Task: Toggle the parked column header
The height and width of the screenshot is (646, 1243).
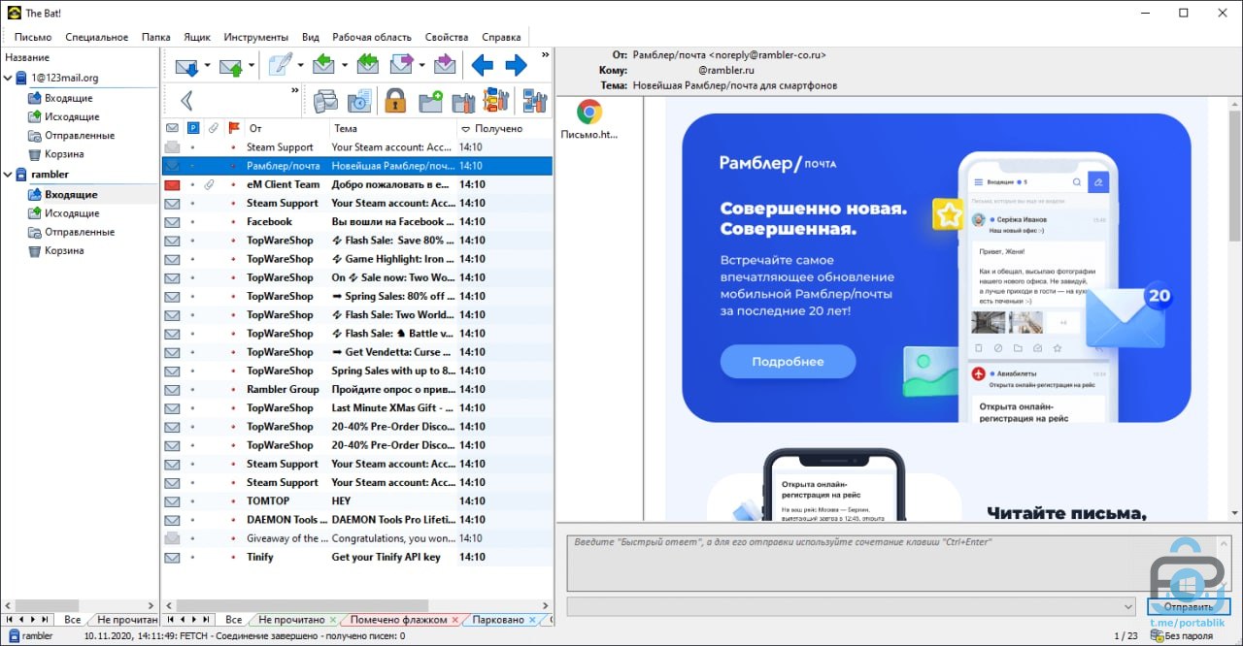Action: pyautogui.click(x=192, y=128)
